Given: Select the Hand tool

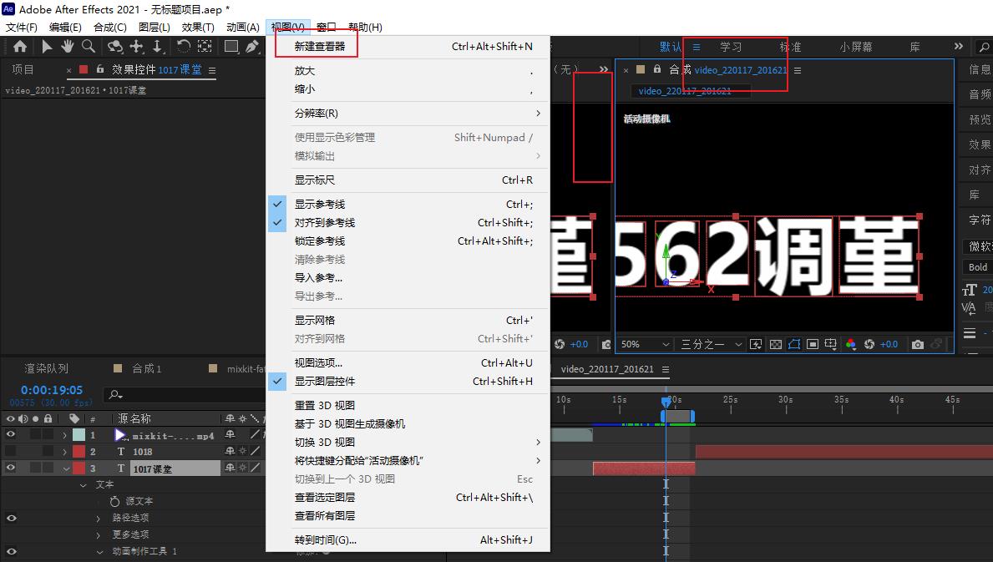Looking at the screenshot, I should 67,46.
